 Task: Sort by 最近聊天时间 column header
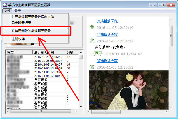pyautogui.click(x=49, y=52)
